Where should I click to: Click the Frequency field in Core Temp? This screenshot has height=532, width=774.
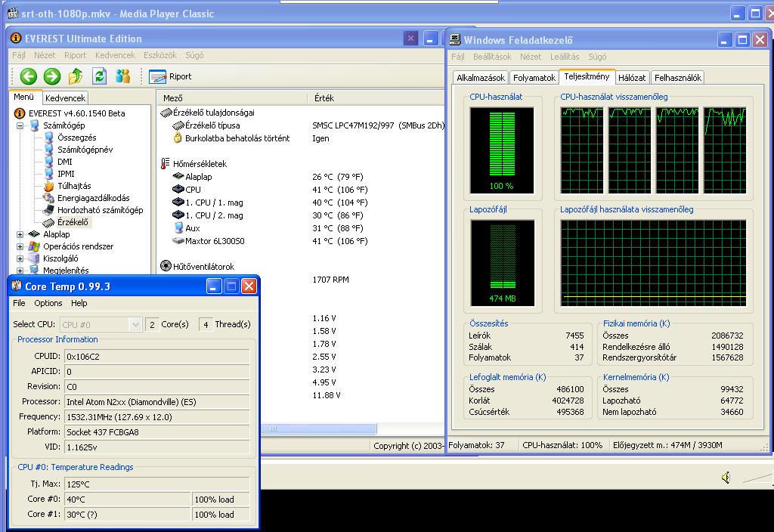[x=157, y=417]
